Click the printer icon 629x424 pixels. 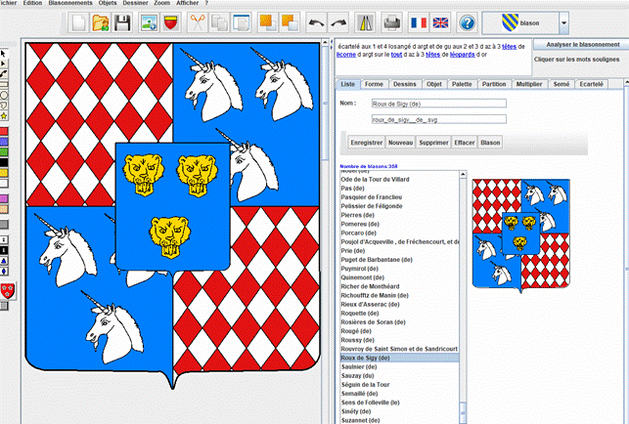391,21
